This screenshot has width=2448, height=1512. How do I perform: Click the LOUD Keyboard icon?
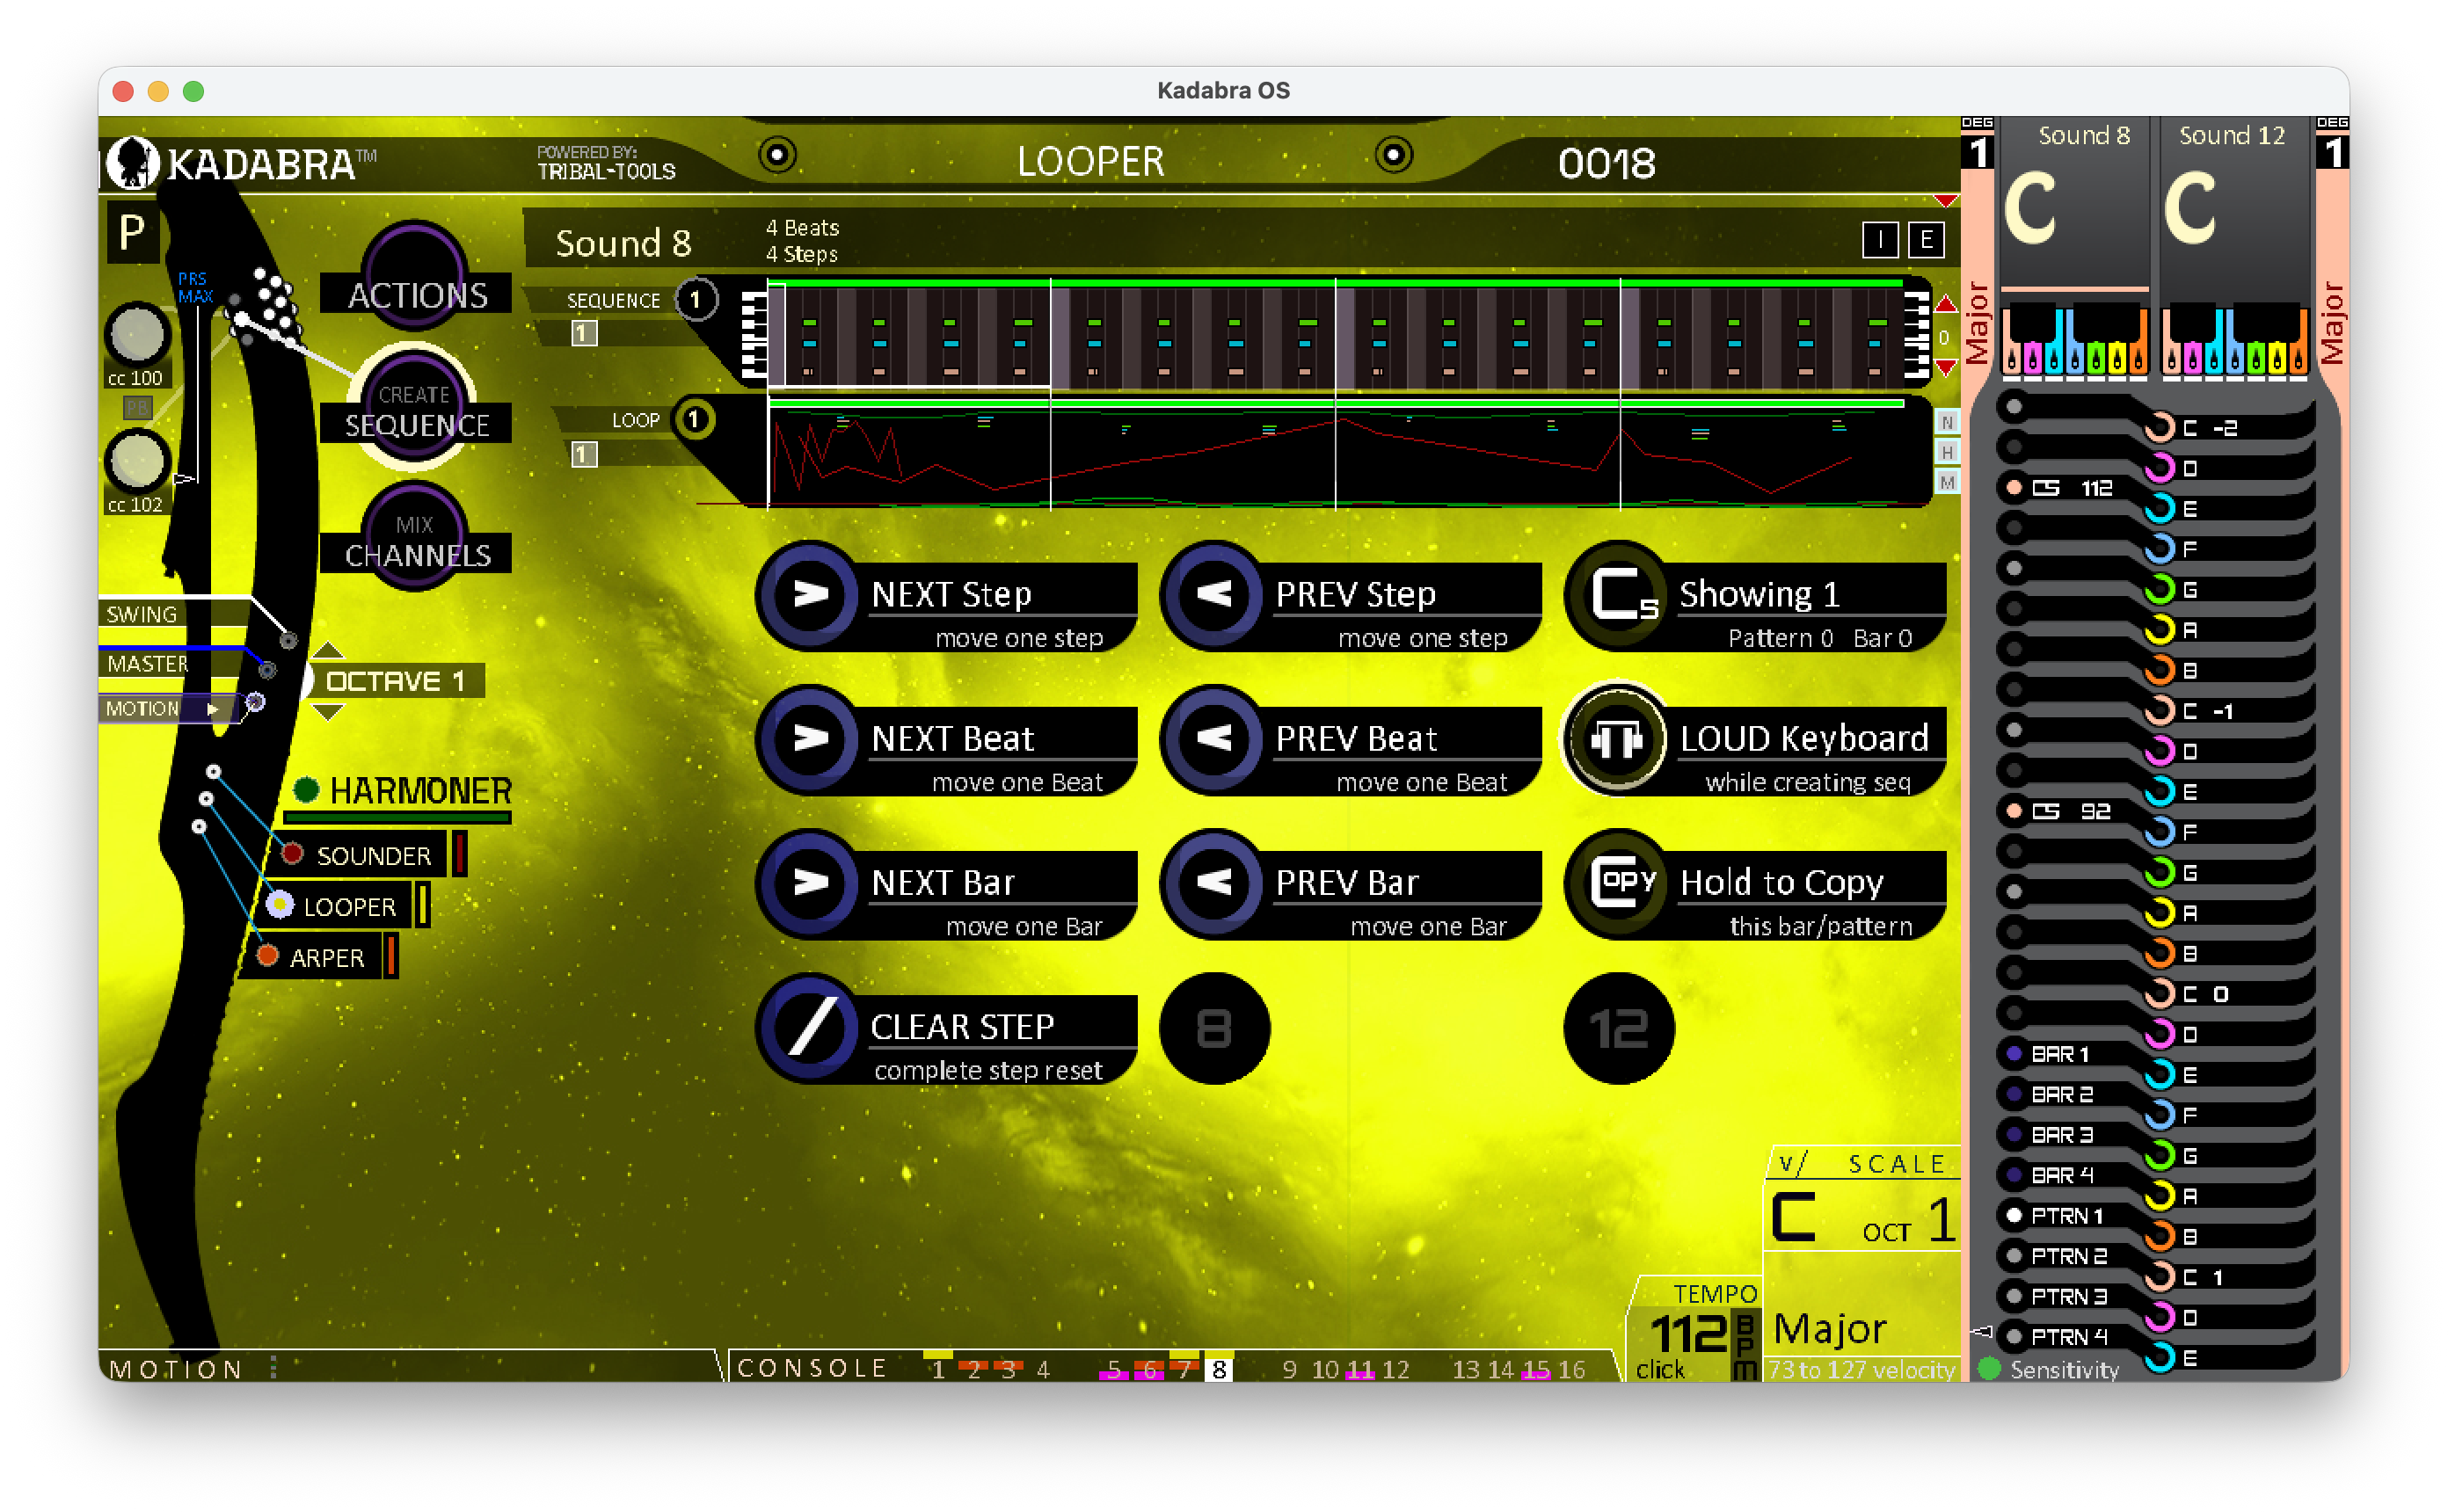[1617, 740]
